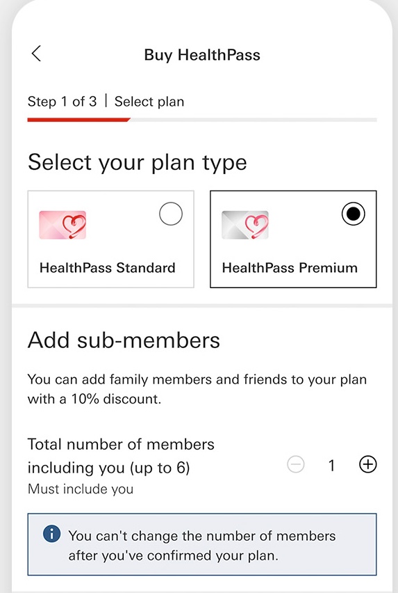
Task: Tap the greyed-out minus icon to reduce members
Action: [x=296, y=464]
